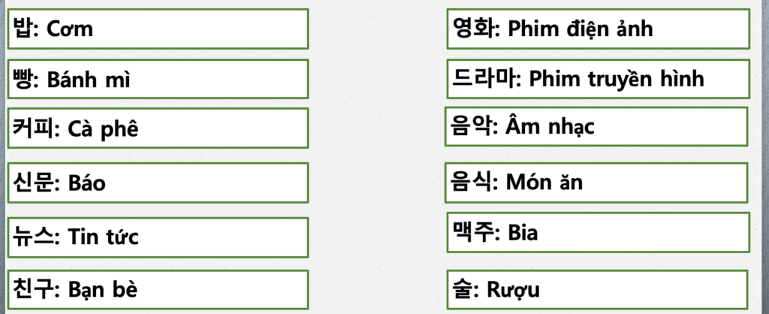Select the 드라마: Phim truyền hình box
Viewport: 769px width, 314px height.
coord(598,78)
